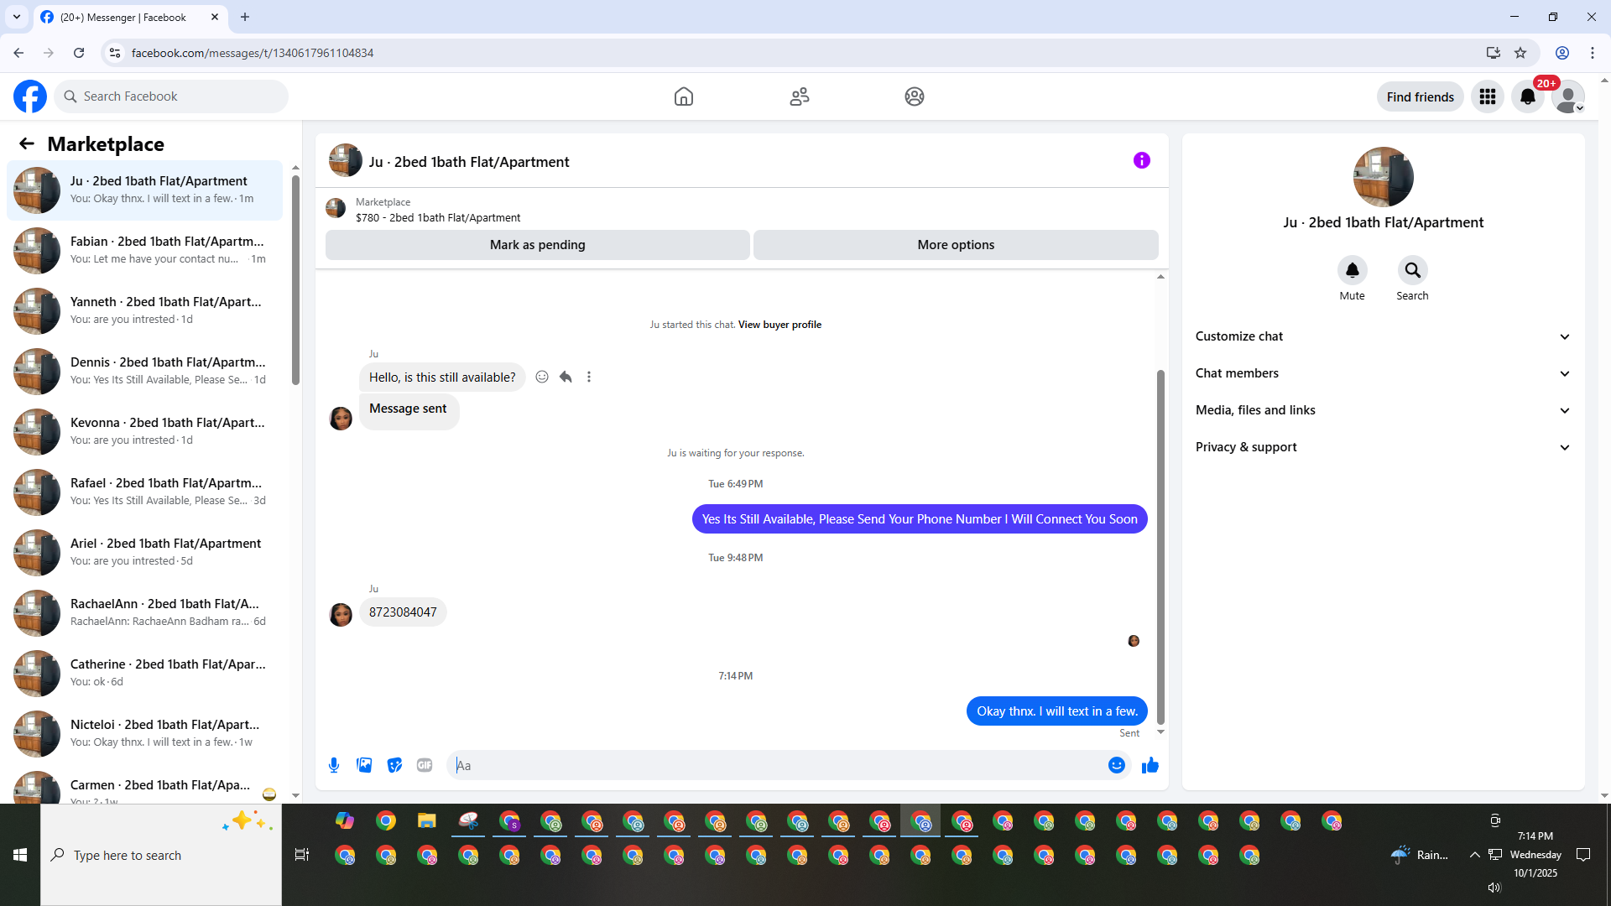Viewport: 1611px width, 906px height.
Task: Click Find friends
Action: pos(1420,96)
